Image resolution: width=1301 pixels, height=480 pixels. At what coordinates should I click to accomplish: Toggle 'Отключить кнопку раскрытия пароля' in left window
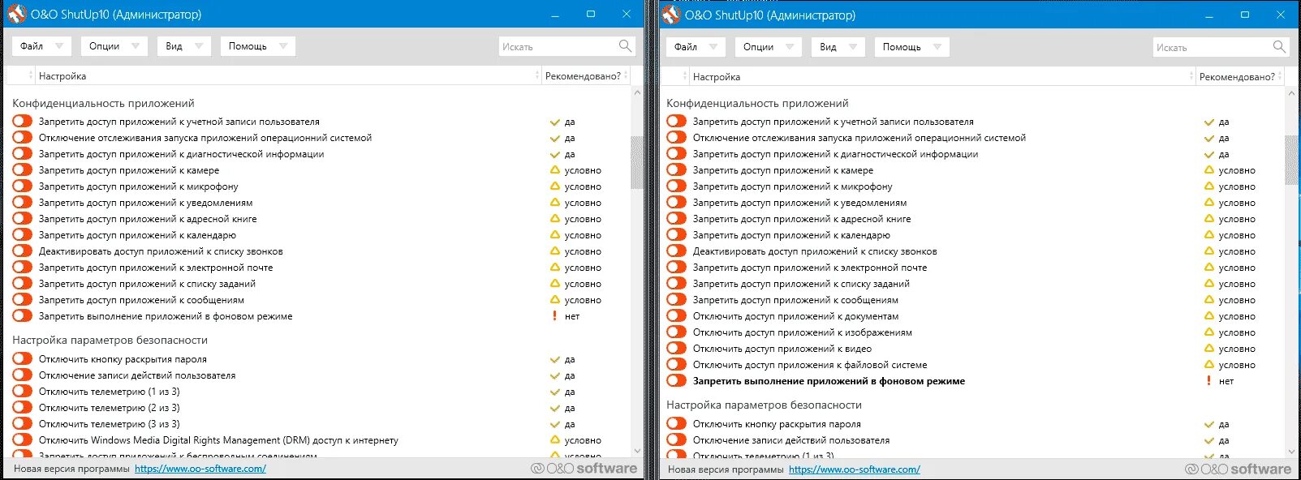(22, 359)
